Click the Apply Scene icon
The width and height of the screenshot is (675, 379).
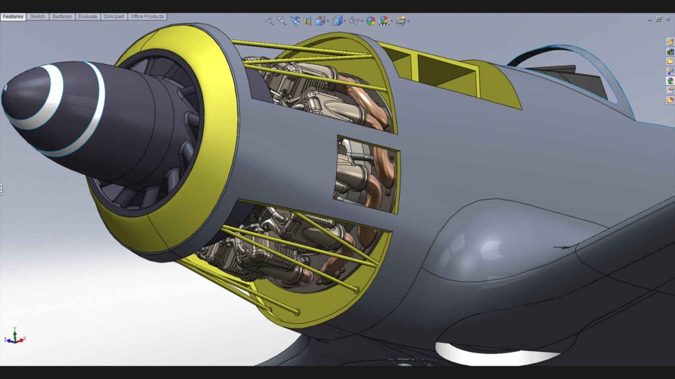click(384, 20)
